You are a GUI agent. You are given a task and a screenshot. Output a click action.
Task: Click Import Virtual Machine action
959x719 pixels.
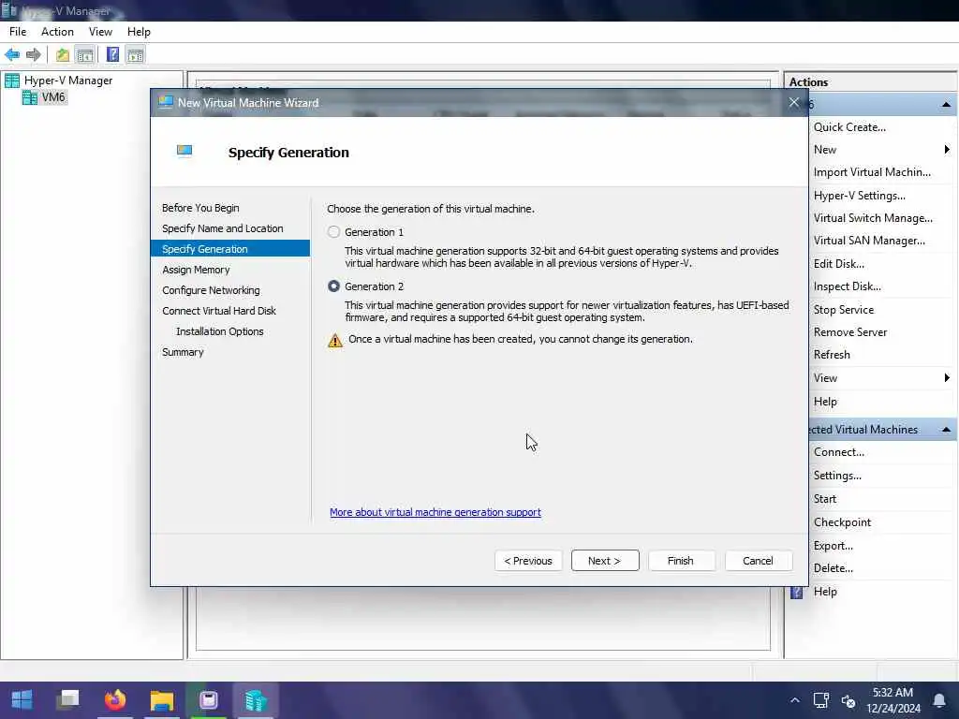point(872,172)
